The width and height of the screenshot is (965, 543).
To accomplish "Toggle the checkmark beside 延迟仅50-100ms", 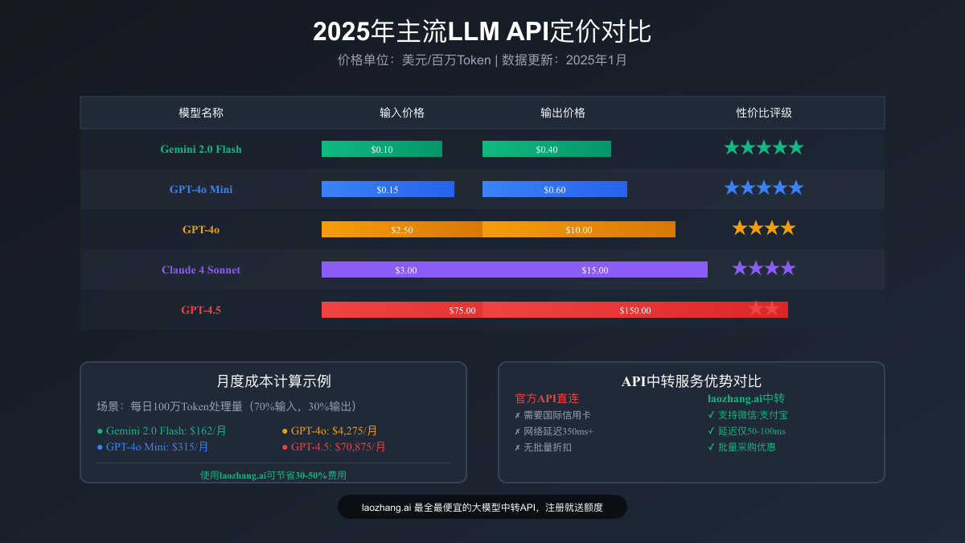I will tap(712, 431).
